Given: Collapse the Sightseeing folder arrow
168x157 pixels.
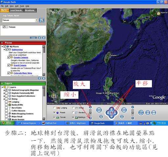Looking at the screenshot, I should 4,50.
